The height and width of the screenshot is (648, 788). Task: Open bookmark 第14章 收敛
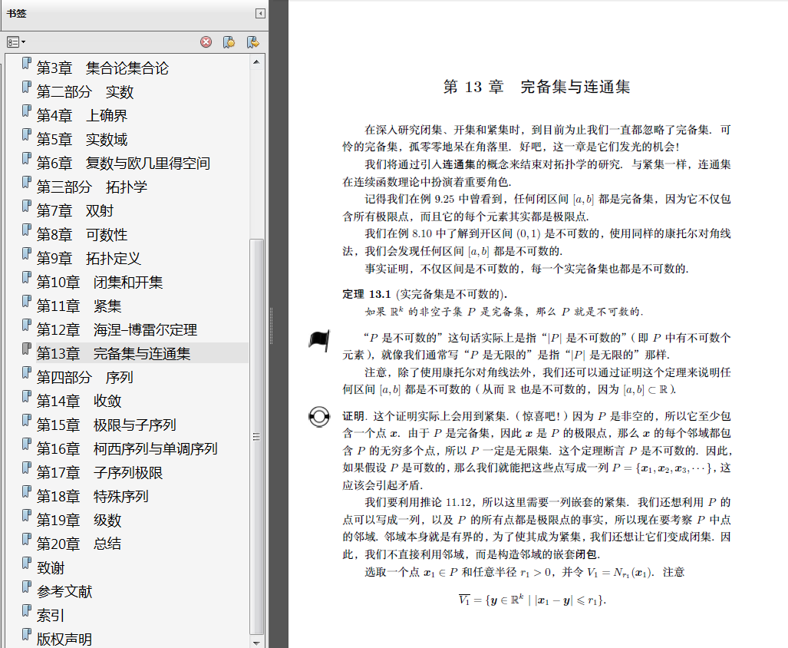[79, 402]
